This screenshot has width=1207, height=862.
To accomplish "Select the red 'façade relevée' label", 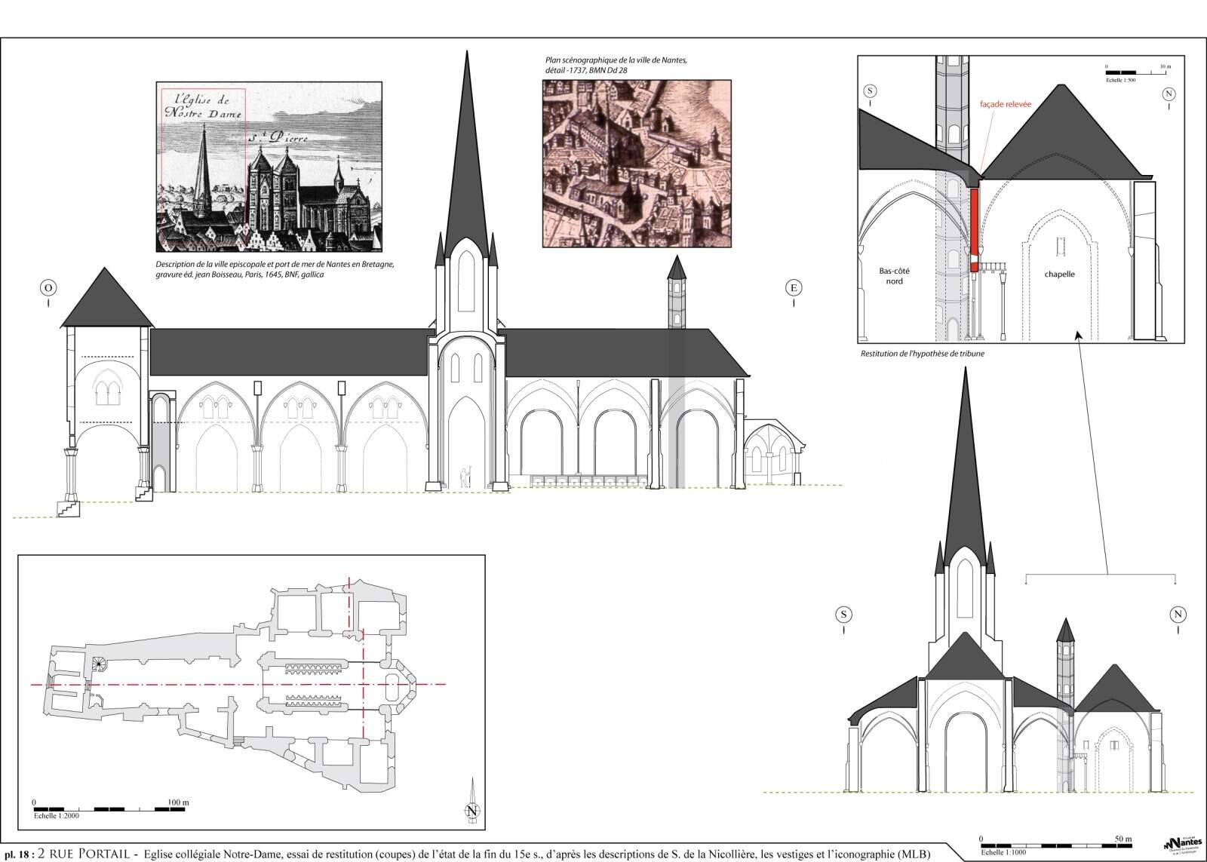I will tap(1006, 104).
